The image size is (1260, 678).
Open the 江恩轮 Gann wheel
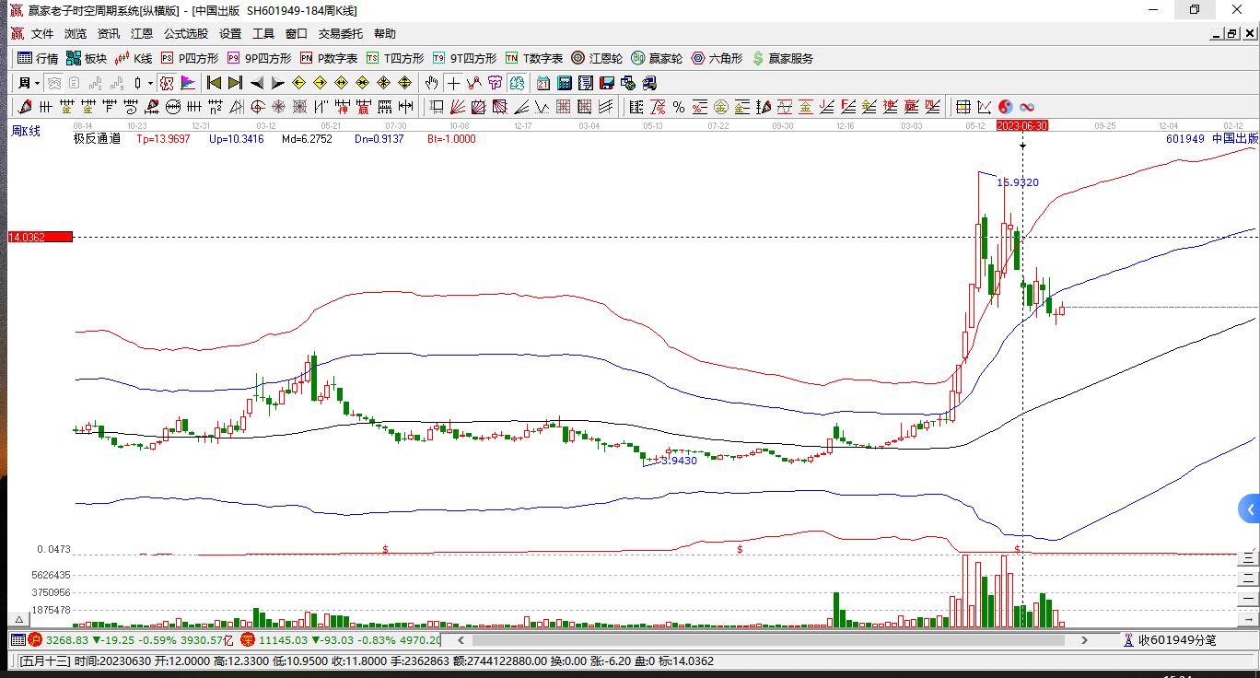597,58
